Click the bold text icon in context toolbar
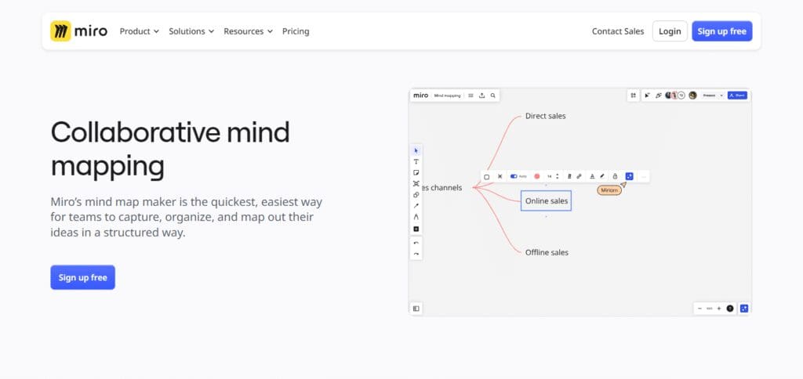803x379 pixels. [x=569, y=176]
